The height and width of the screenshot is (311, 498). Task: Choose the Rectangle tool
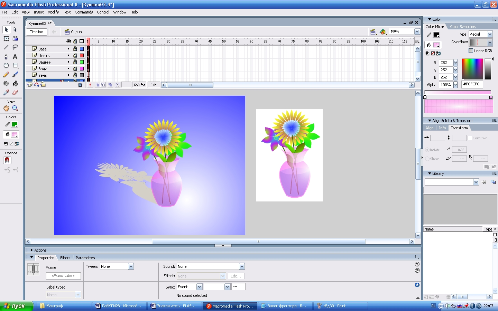click(15, 65)
